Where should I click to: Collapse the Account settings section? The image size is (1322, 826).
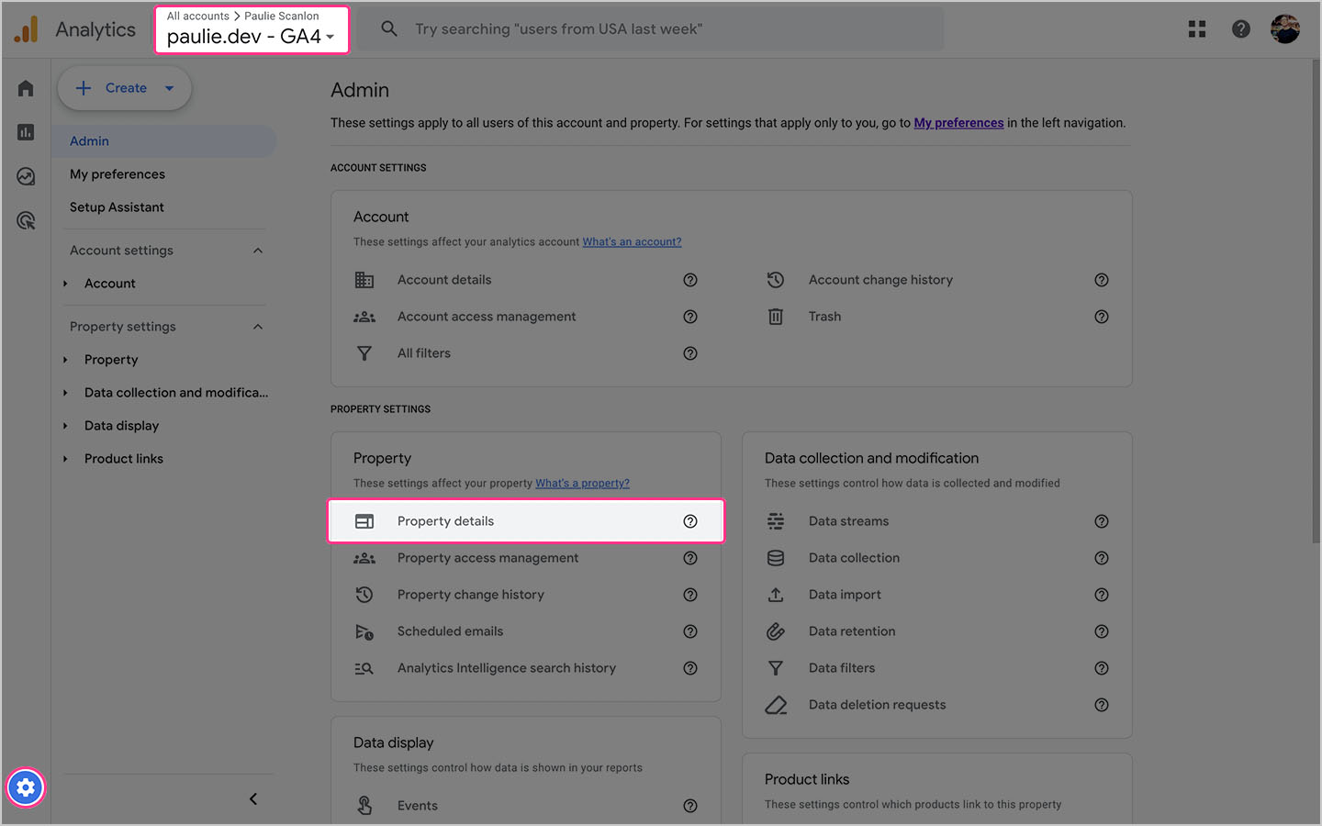coord(258,250)
